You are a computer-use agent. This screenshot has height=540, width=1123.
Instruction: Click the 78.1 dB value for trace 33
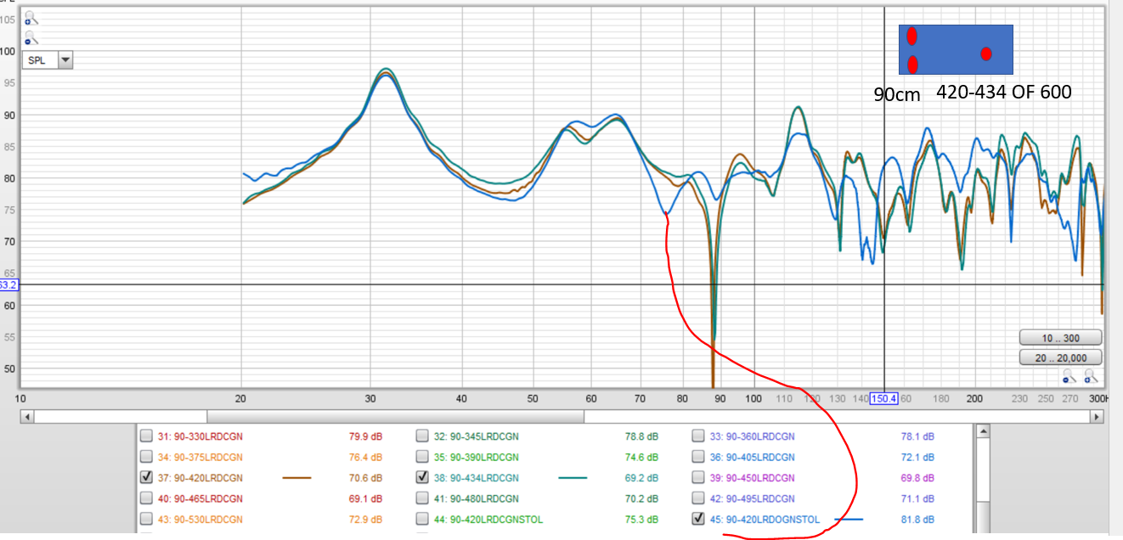(x=918, y=436)
